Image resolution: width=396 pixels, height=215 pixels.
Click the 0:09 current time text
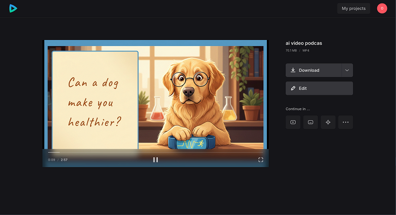[x=51, y=160]
